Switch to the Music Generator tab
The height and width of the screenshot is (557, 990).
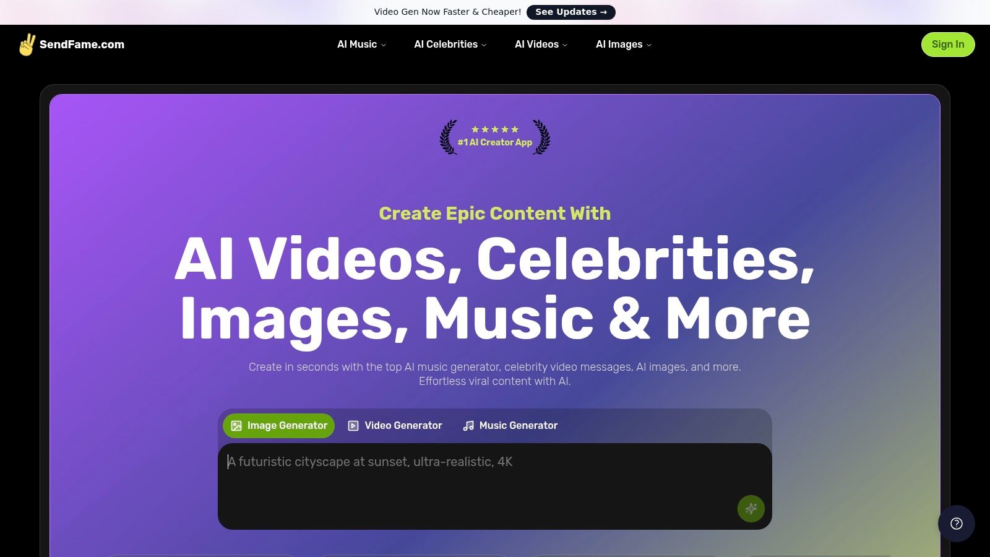tap(510, 426)
